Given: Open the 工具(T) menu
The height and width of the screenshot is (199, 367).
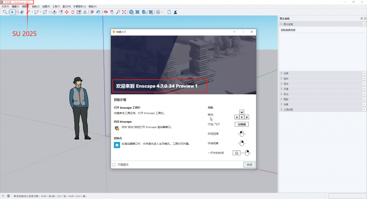Looking at the screenshot, I should click(56, 6).
